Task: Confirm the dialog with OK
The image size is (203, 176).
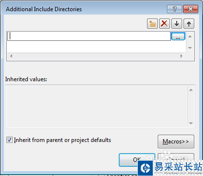Action: (137, 160)
